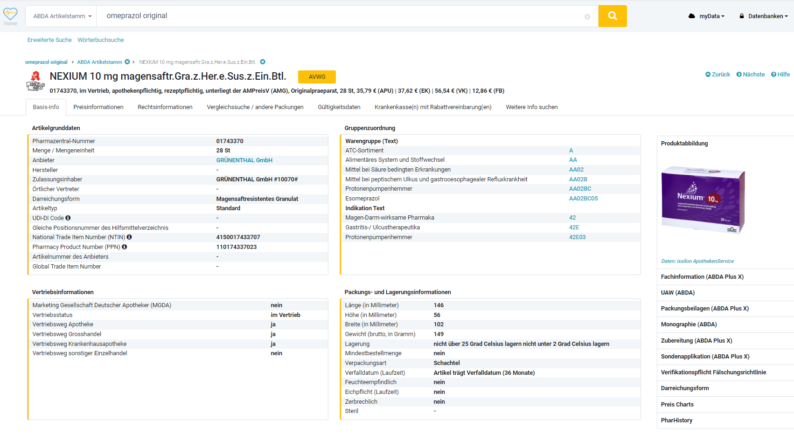Expand the myData menu

(x=707, y=16)
